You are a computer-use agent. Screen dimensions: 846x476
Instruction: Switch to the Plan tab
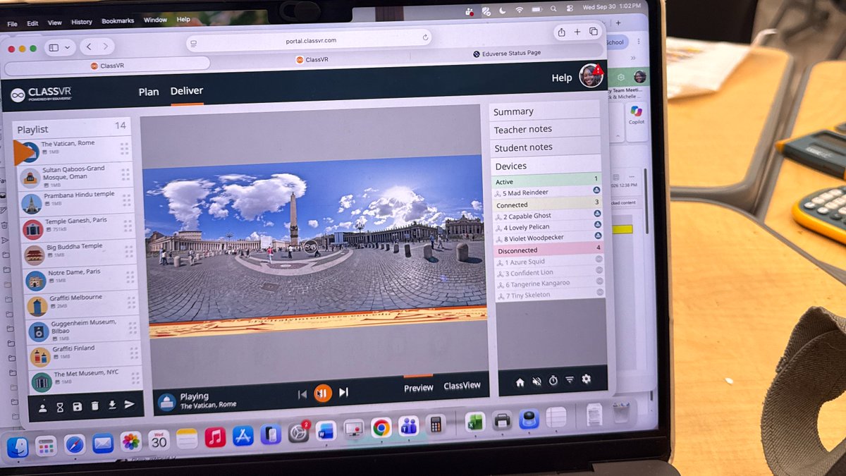click(149, 92)
